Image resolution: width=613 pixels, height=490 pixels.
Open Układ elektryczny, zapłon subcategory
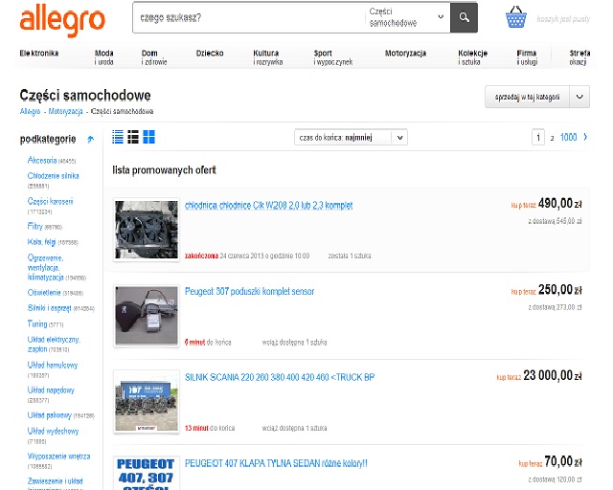(x=54, y=345)
